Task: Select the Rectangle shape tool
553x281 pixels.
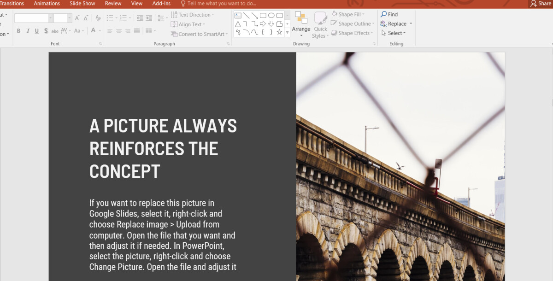Action: click(263, 15)
